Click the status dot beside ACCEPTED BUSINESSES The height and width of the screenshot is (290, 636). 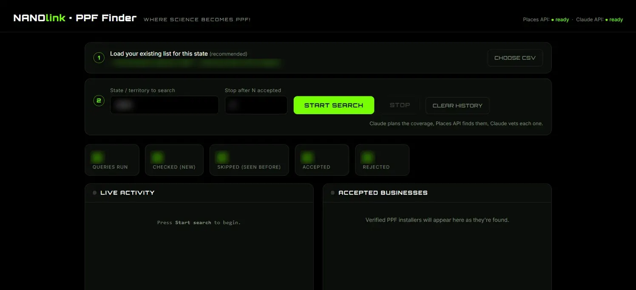point(332,193)
